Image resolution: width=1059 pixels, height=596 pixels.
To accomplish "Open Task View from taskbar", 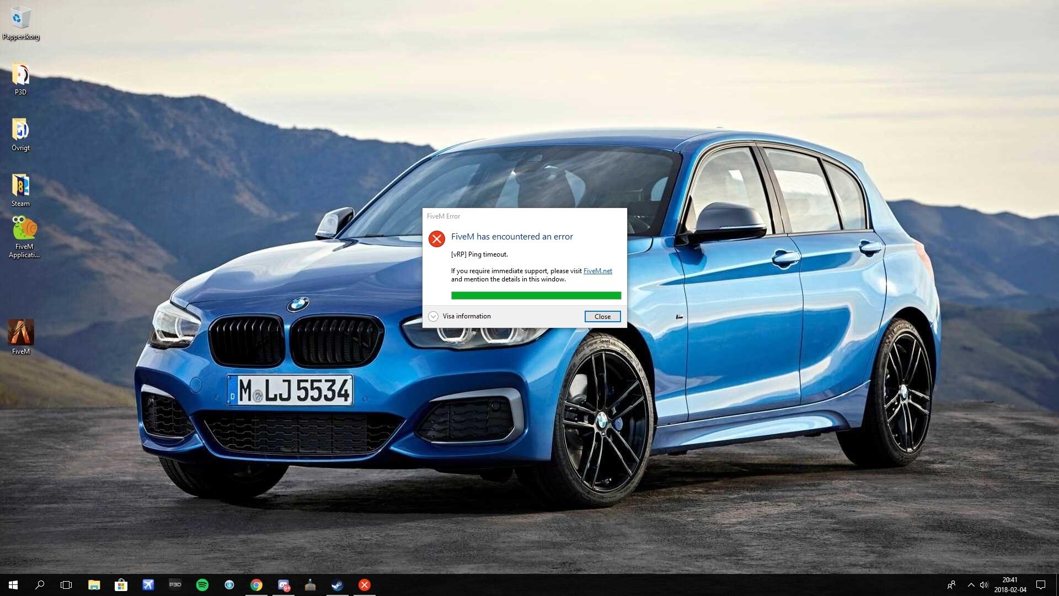I will coord(66,585).
